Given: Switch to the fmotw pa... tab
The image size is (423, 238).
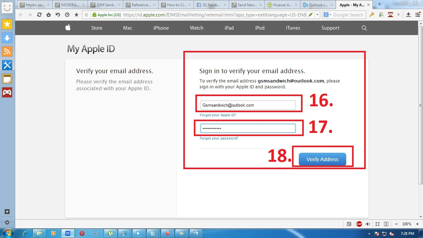Looking at the screenshot, I should (34, 5).
